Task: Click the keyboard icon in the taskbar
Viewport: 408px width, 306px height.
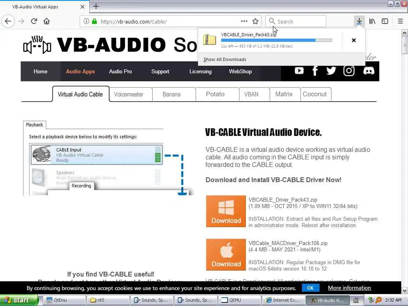Action: pos(356,300)
